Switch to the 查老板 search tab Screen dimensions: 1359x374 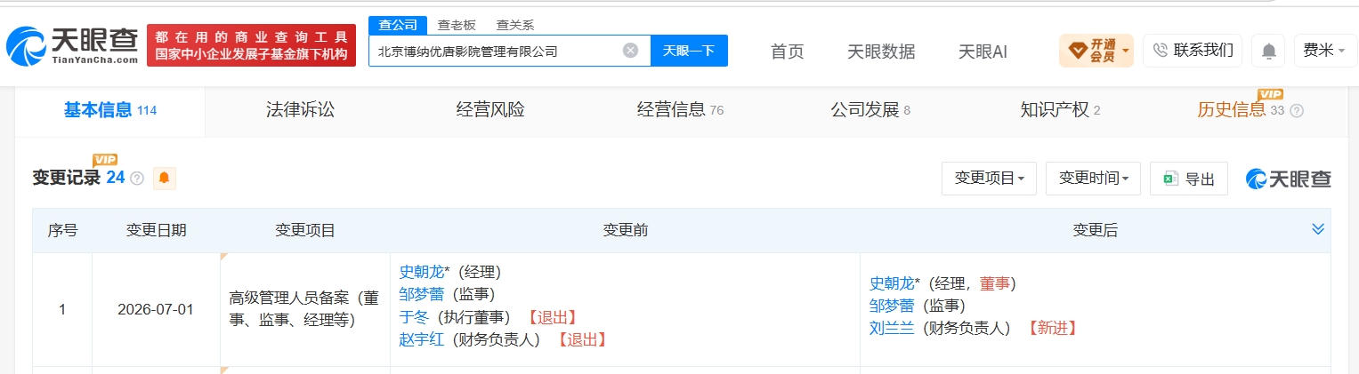[456, 26]
